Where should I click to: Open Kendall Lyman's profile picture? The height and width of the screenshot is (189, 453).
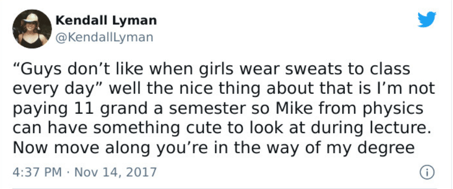coord(32,28)
